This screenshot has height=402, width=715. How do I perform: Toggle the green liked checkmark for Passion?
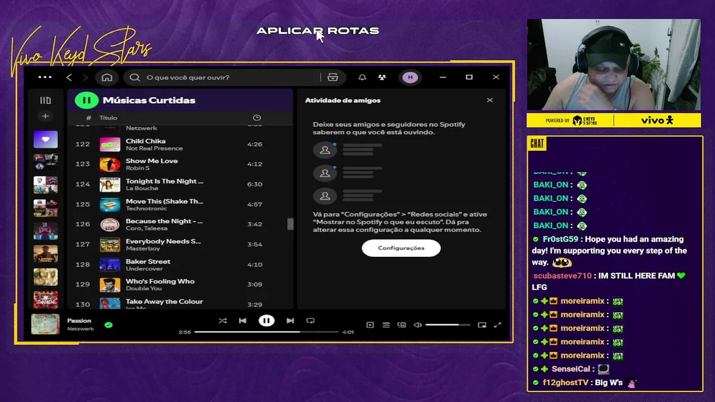point(108,324)
